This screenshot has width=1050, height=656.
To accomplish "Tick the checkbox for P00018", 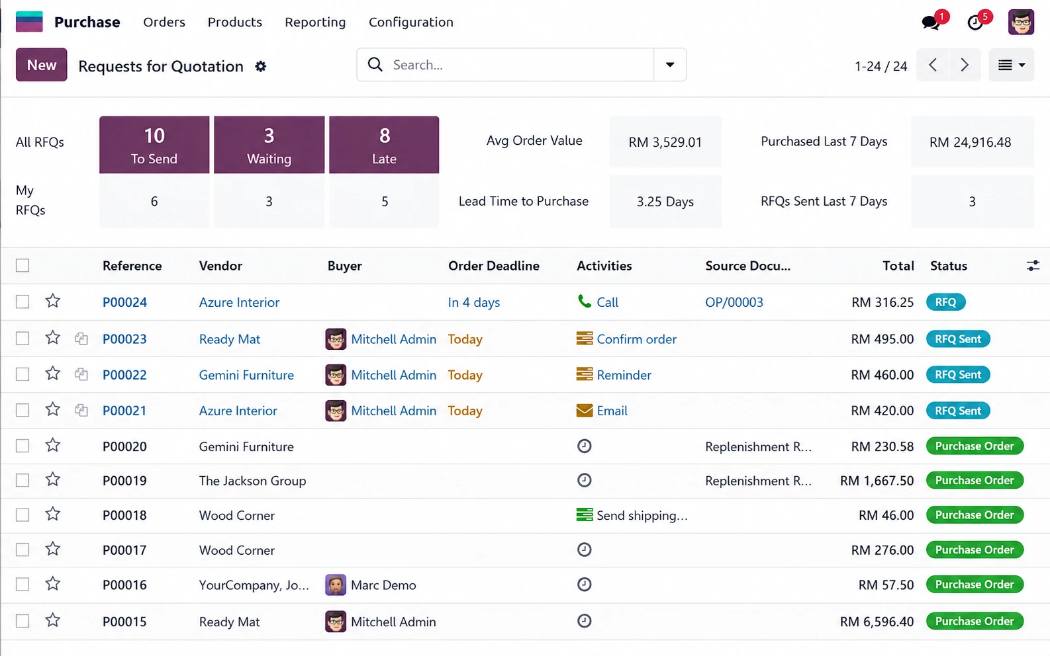I will 23,514.
